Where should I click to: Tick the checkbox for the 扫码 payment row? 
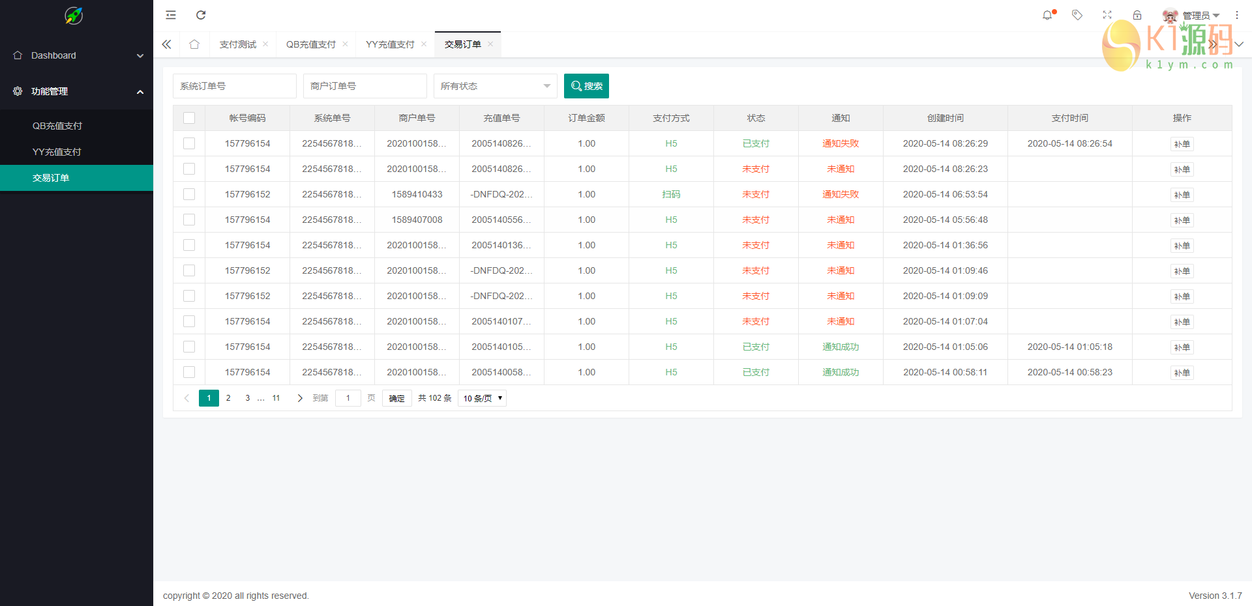point(189,194)
